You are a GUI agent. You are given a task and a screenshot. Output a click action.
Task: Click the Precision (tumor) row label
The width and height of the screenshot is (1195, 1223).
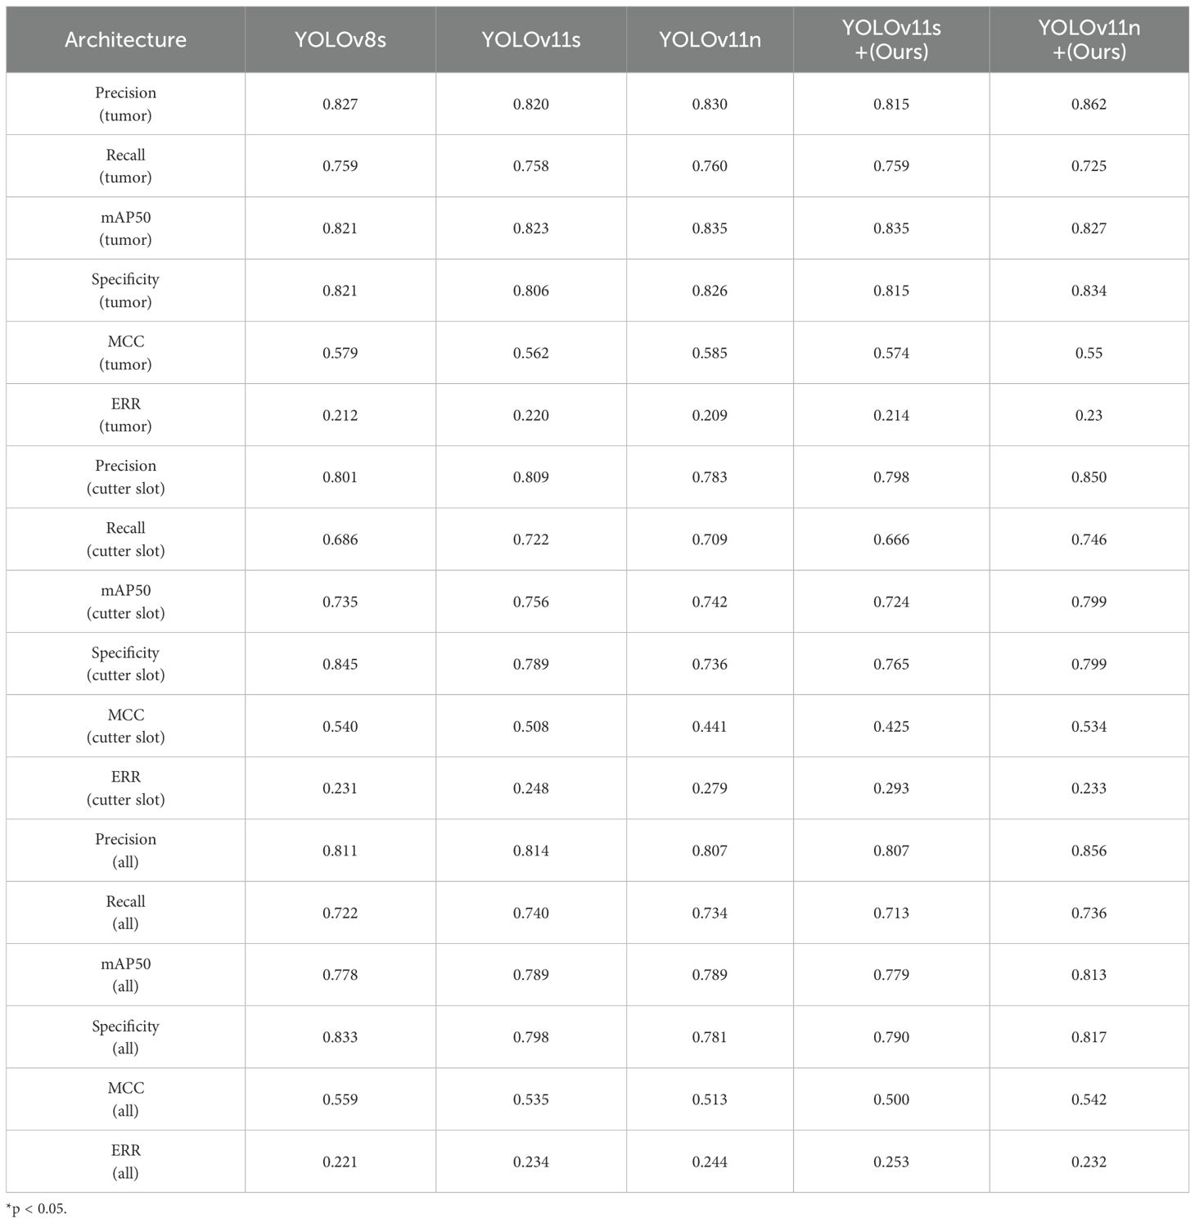pyautogui.click(x=125, y=104)
